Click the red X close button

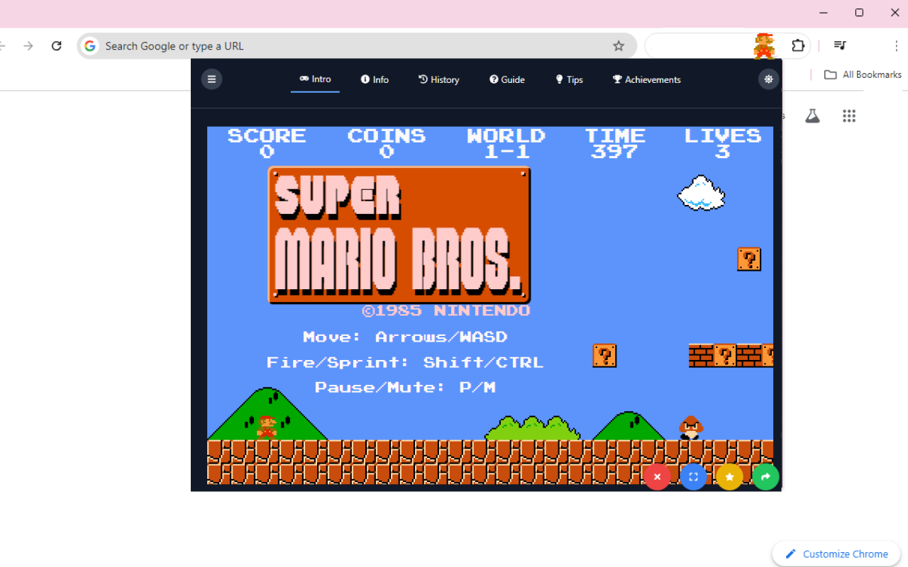pos(658,477)
